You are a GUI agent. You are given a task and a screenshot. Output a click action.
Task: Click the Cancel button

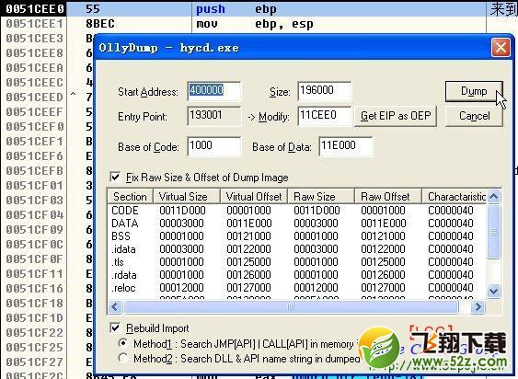click(x=474, y=116)
